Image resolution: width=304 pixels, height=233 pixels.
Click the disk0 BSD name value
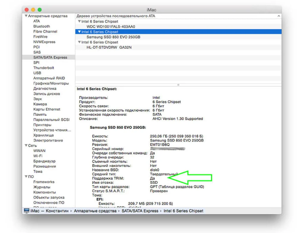154,170
